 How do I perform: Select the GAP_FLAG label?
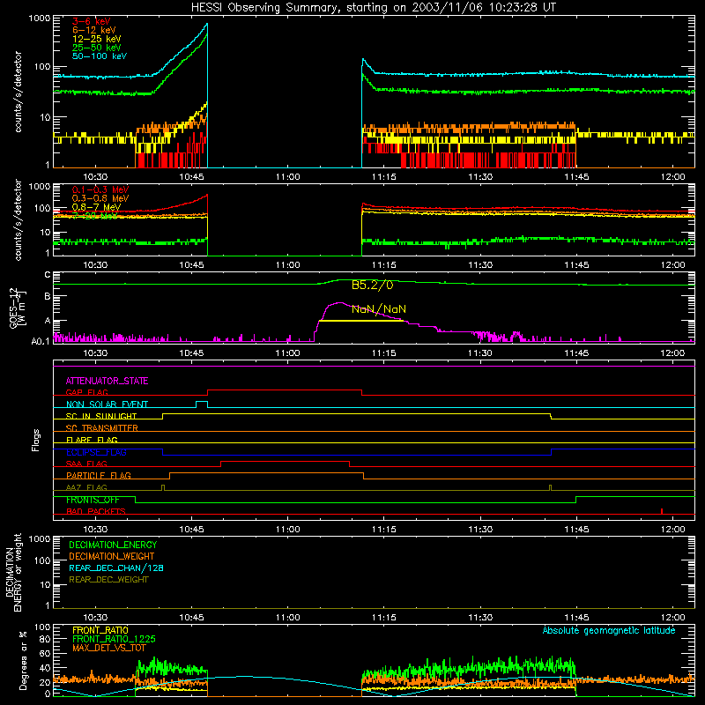(86, 392)
